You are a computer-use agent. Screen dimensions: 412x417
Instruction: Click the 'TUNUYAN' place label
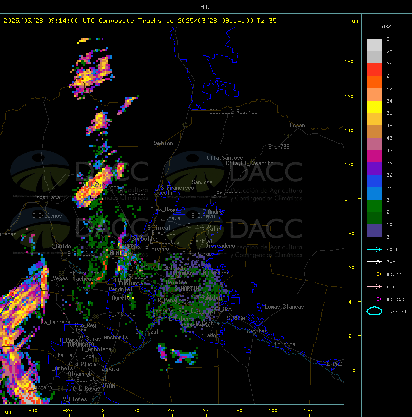(105, 386)
